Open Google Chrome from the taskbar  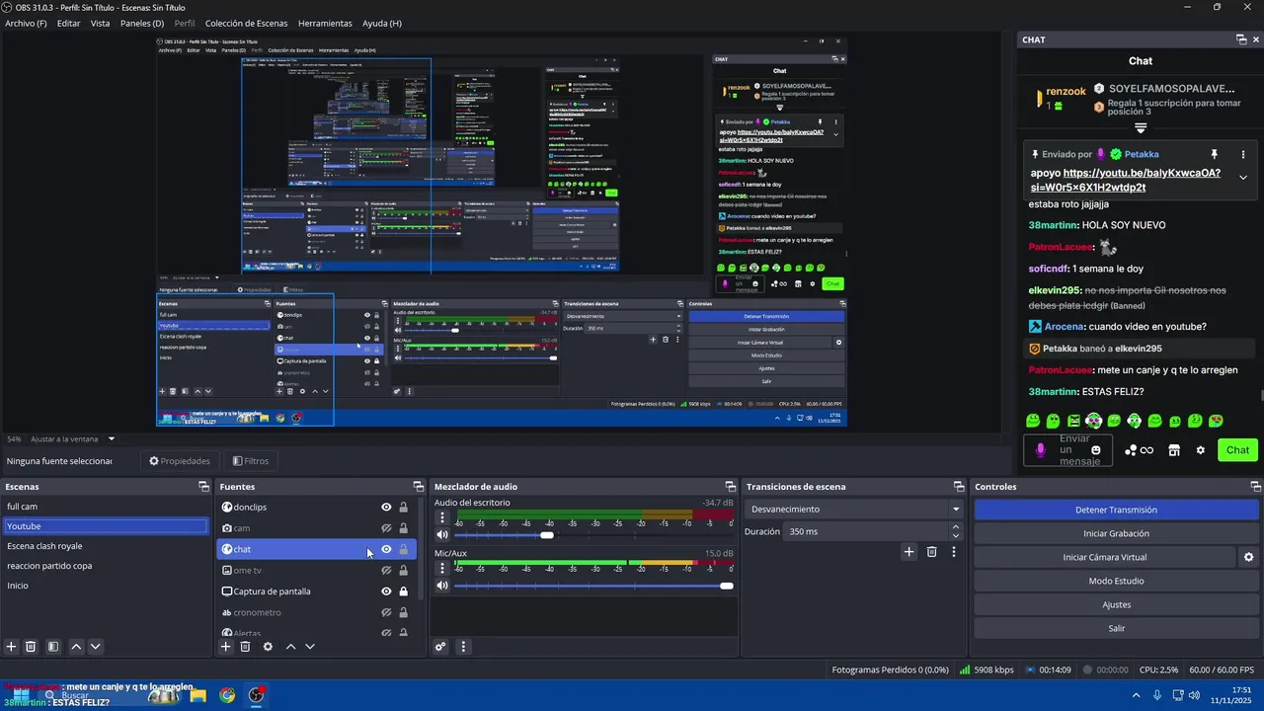click(x=227, y=695)
